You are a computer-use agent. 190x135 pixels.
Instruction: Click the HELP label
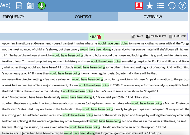click(93, 37)
